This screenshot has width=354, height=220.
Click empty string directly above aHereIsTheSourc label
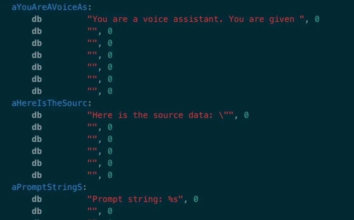click(92, 90)
